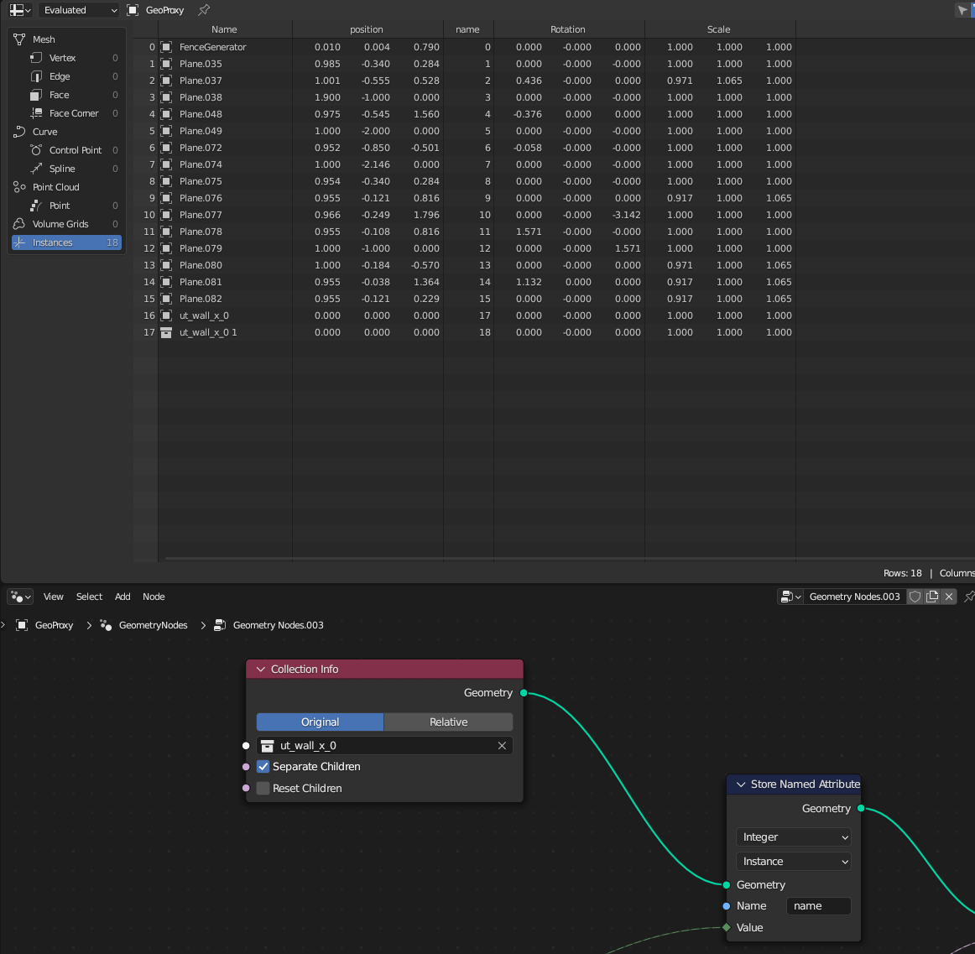Select the Face Corner domain row
The image size is (975, 954).
[x=67, y=113]
